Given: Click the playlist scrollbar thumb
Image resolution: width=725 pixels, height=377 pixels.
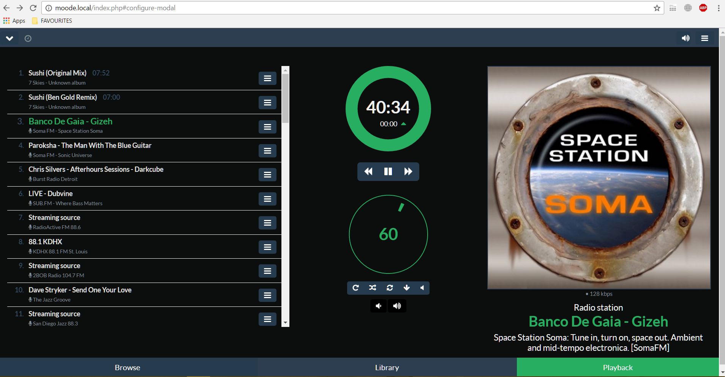Looking at the screenshot, I should point(285,98).
